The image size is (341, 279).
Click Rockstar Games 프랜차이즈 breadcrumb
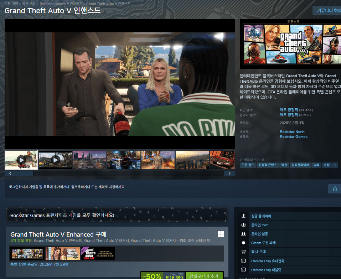coord(61,4)
